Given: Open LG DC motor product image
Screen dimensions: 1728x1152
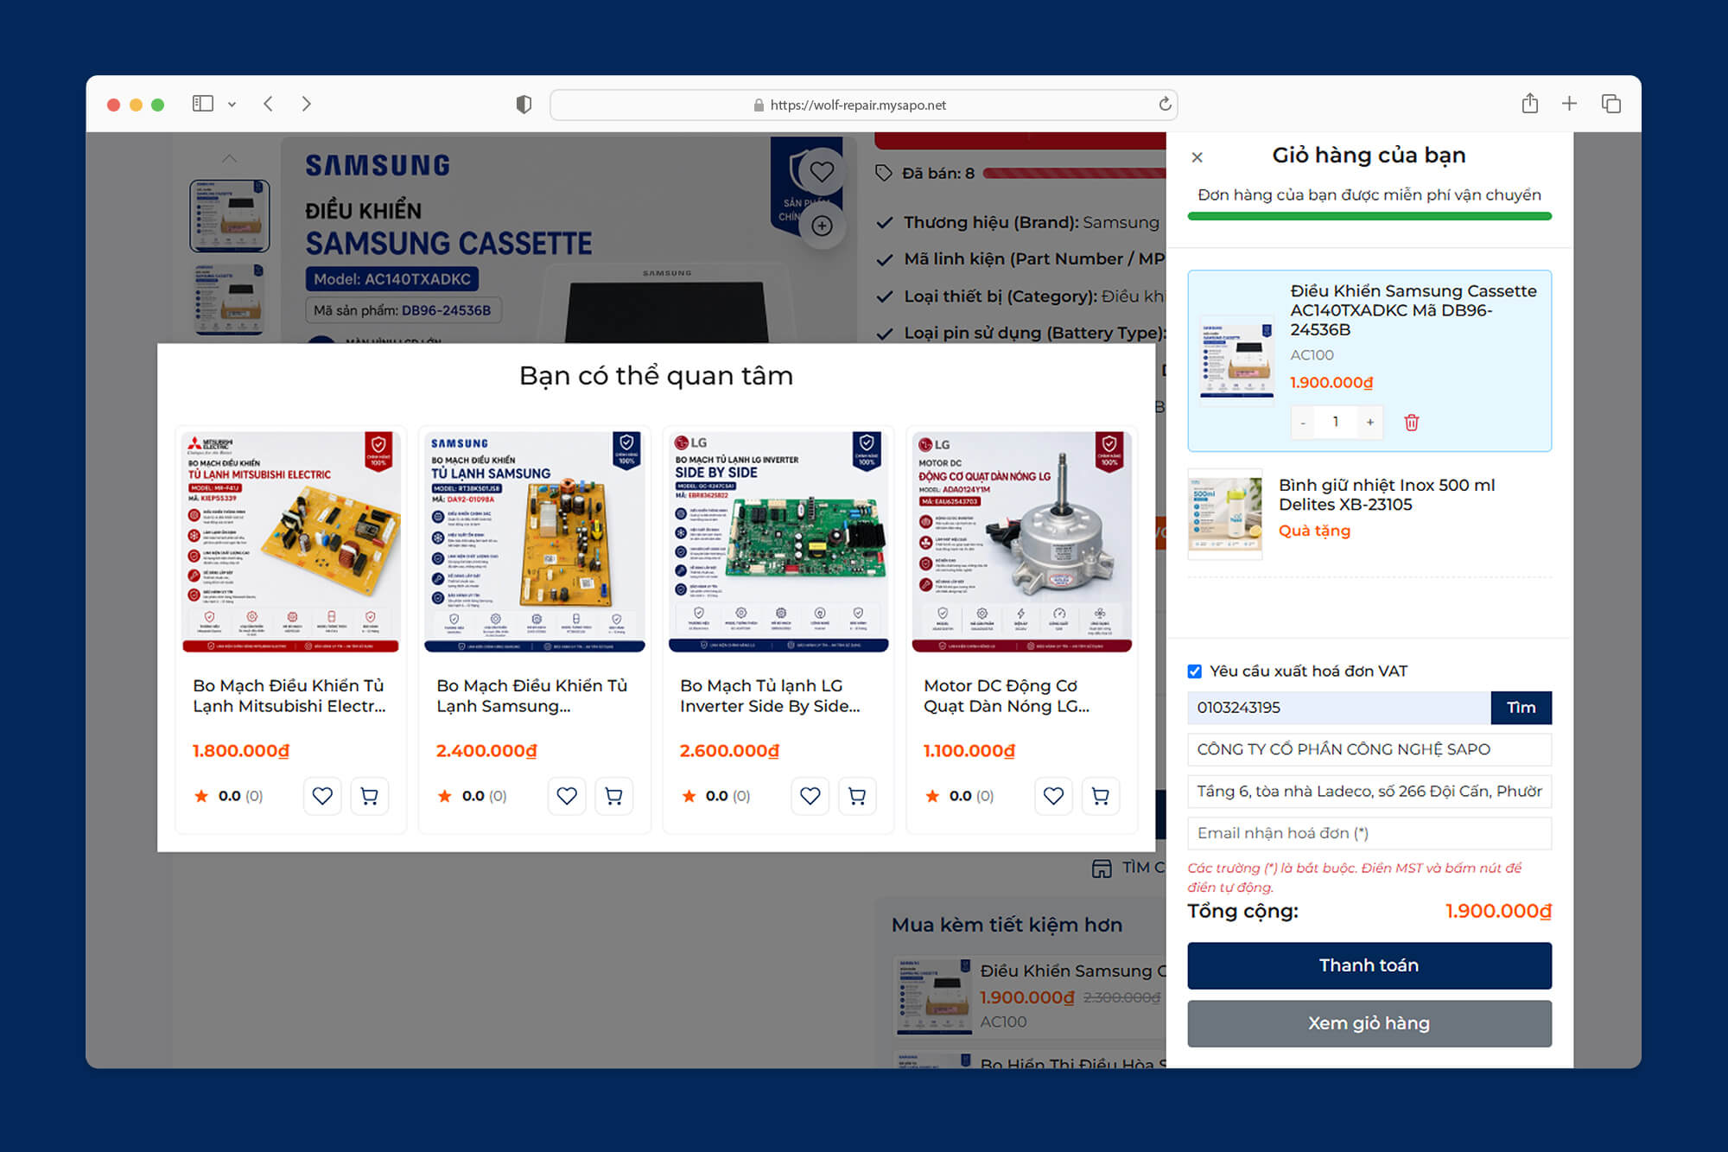Looking at the screenshot, I should (1022, 541).
